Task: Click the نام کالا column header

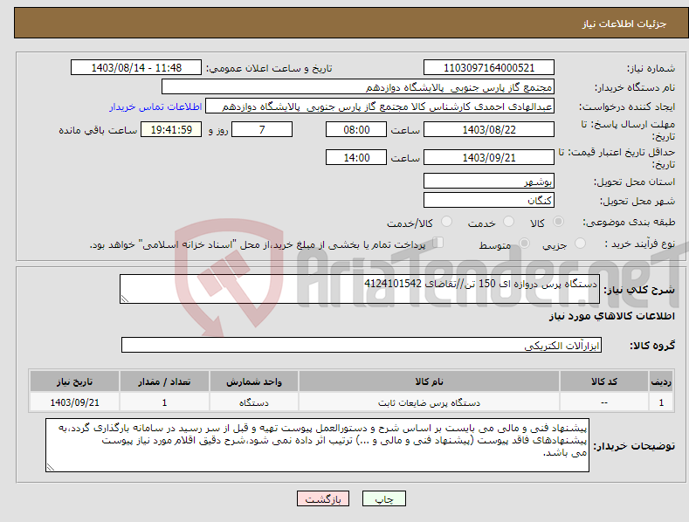Action: point(429,381)
